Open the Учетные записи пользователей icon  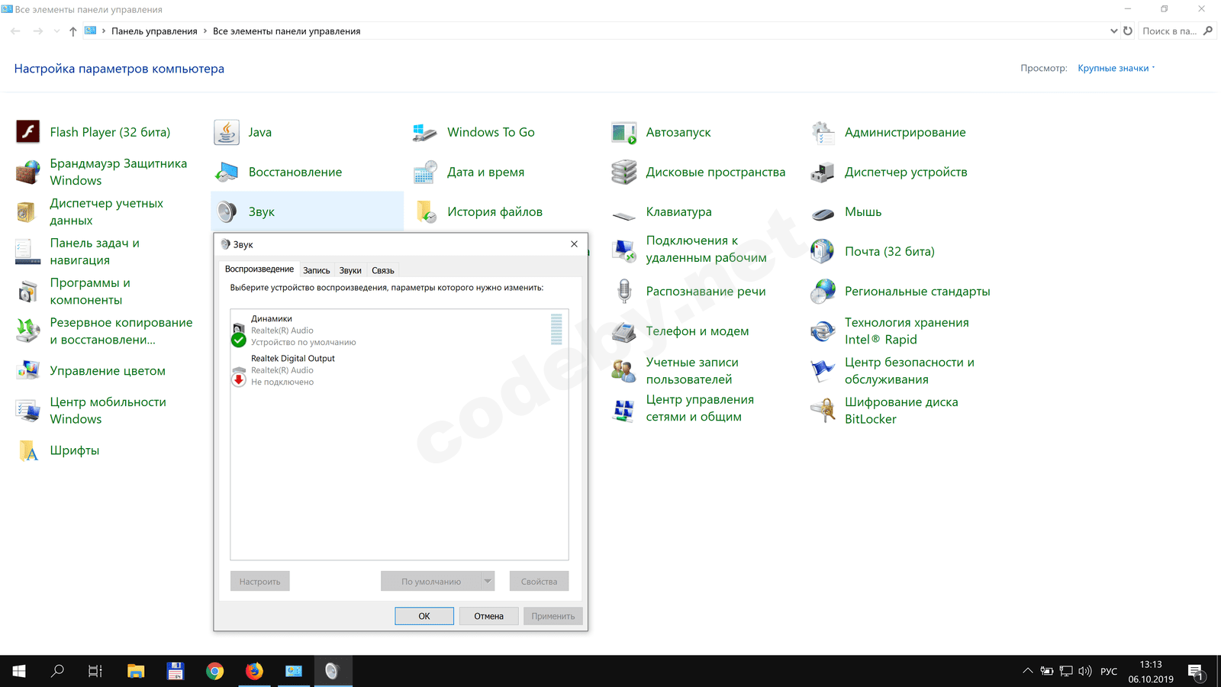[624, 370]
